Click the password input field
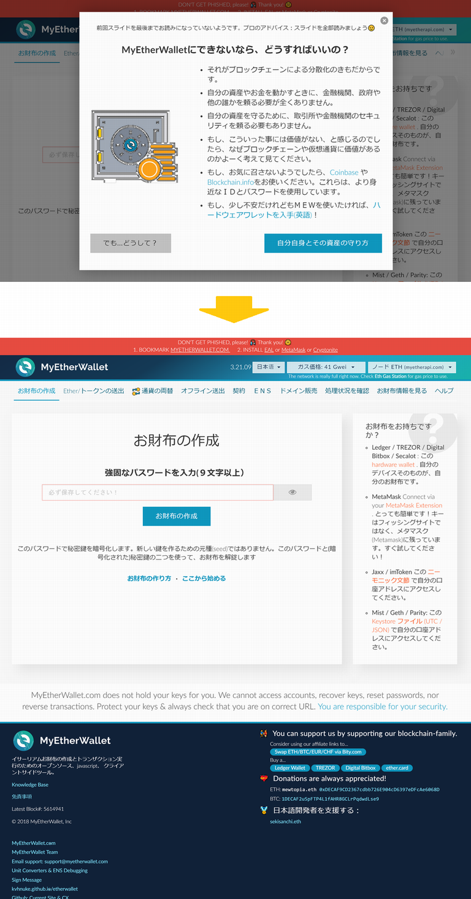 tap(157, 492)
